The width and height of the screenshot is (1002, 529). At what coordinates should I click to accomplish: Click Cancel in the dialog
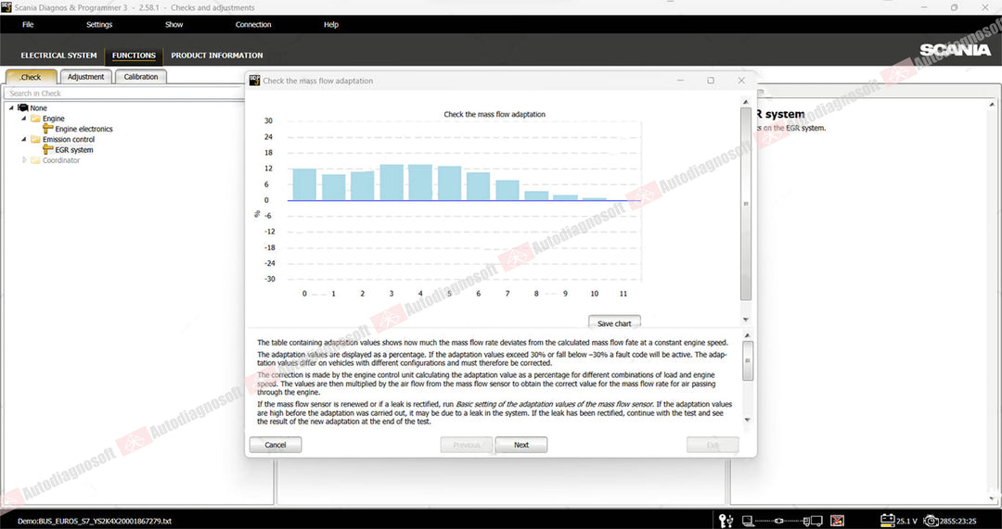276,445
